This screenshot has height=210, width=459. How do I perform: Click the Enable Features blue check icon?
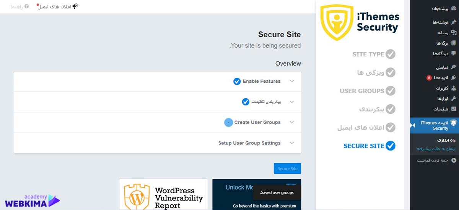(x=237, y=81)
